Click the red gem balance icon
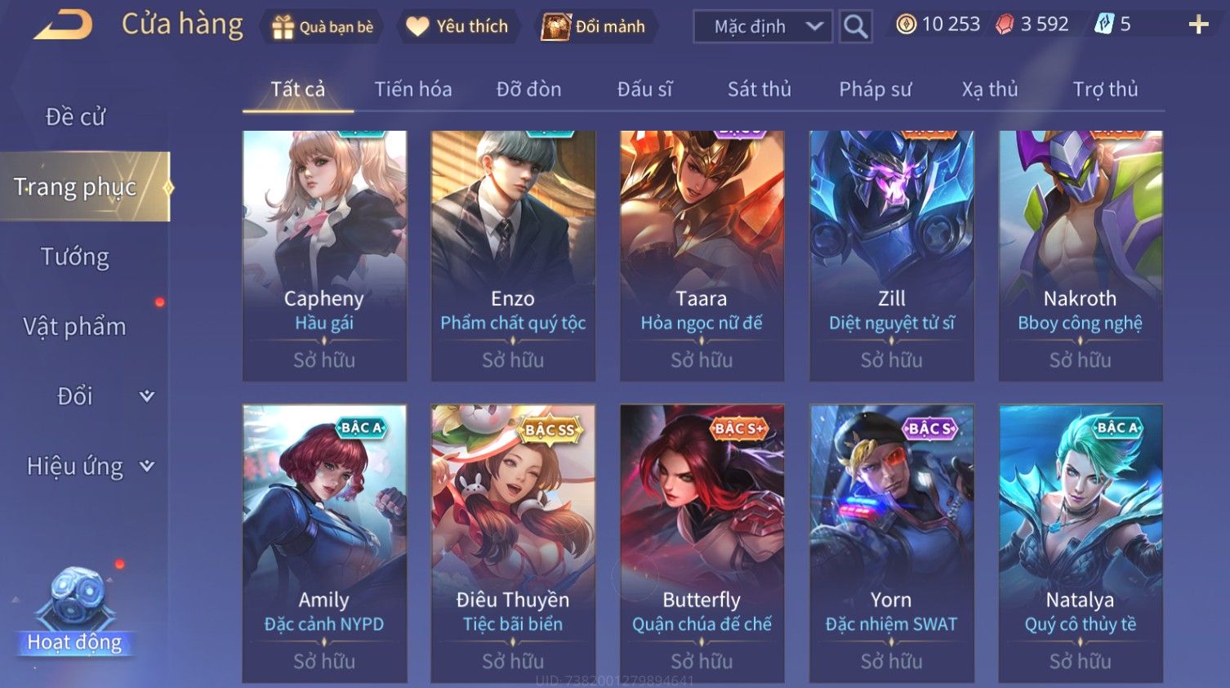Screen dimensions: 1230x688 1005,25
